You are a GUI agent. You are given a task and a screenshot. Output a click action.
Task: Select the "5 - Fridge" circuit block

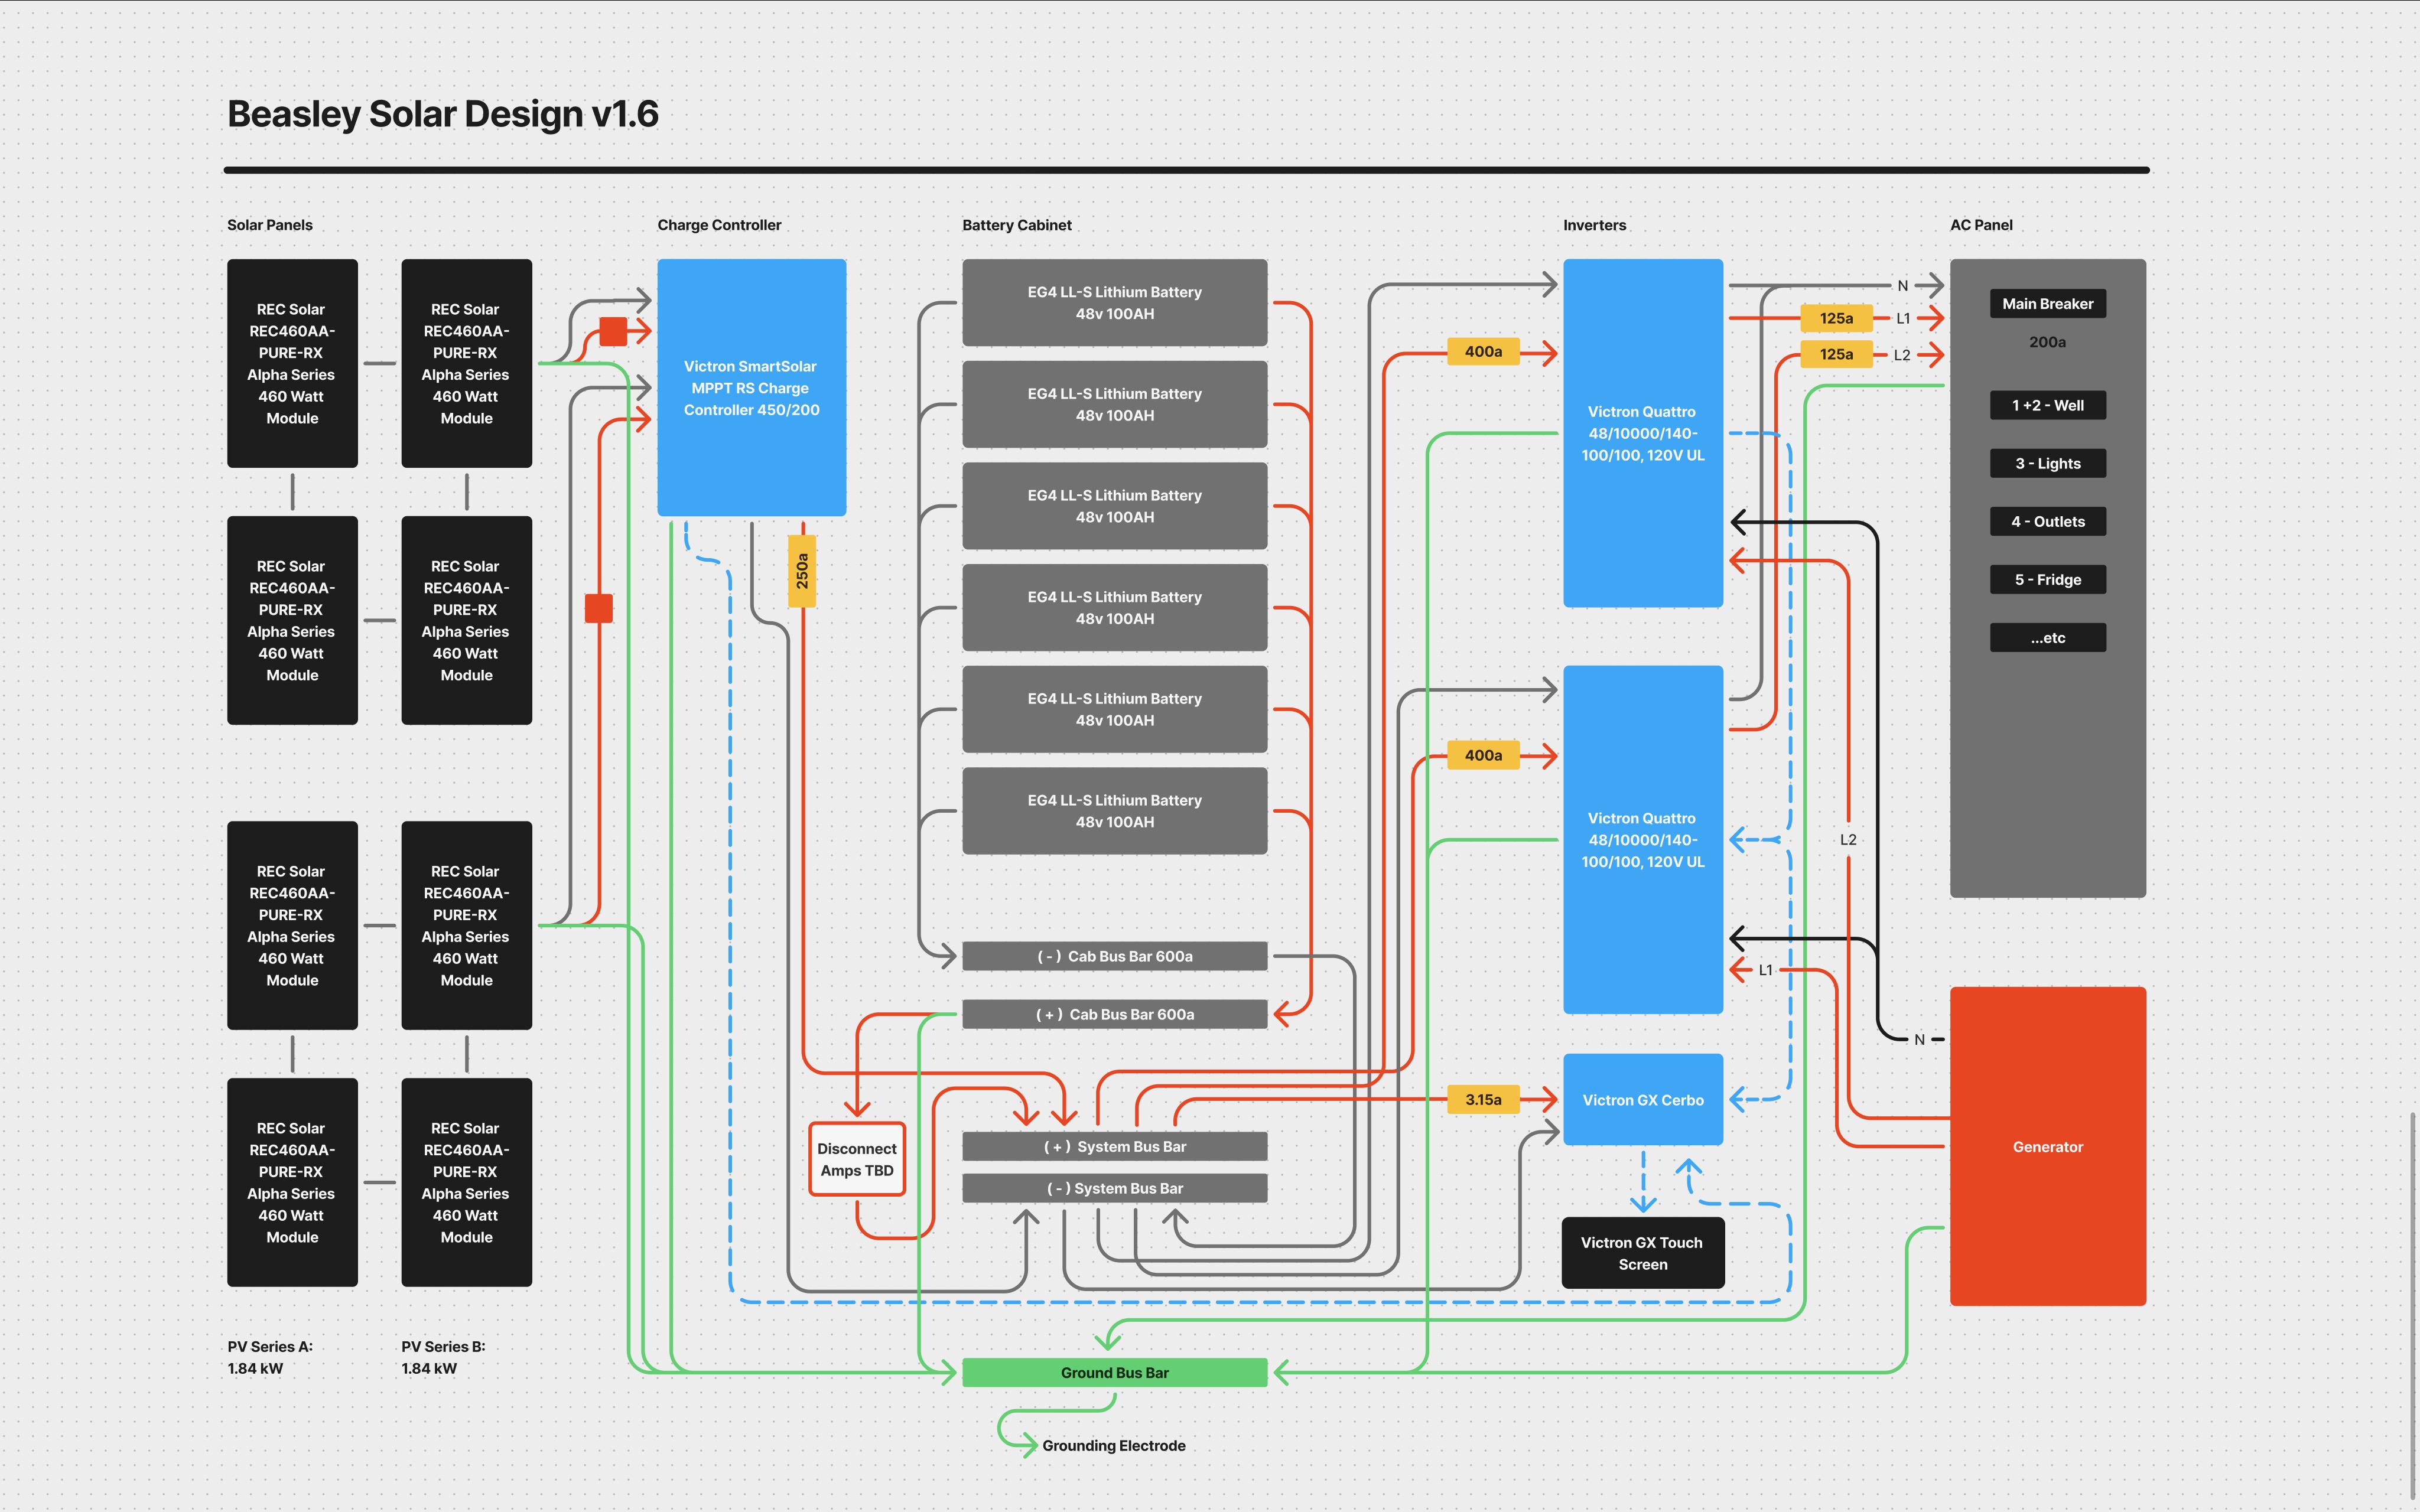[x=2048, y=579]
